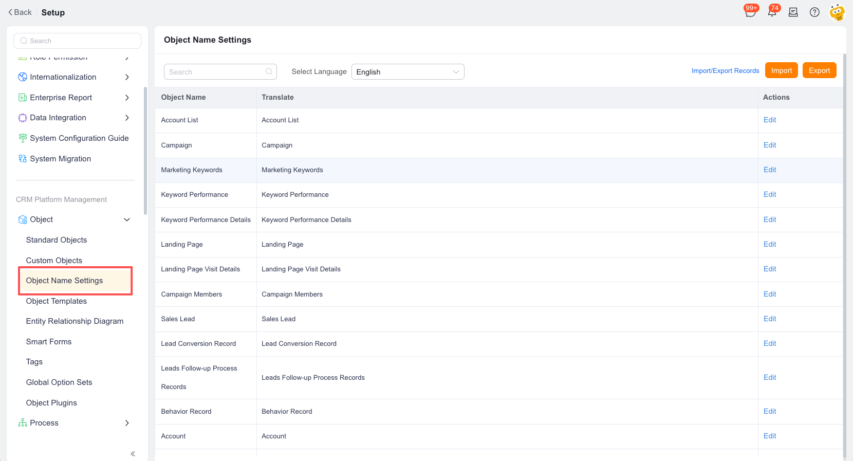Image resolution: width=853 pixels, height=461 pixels.
Task: Edit the Marketing Keywords row
Action: pyautogui.click(x=770, y=170)
